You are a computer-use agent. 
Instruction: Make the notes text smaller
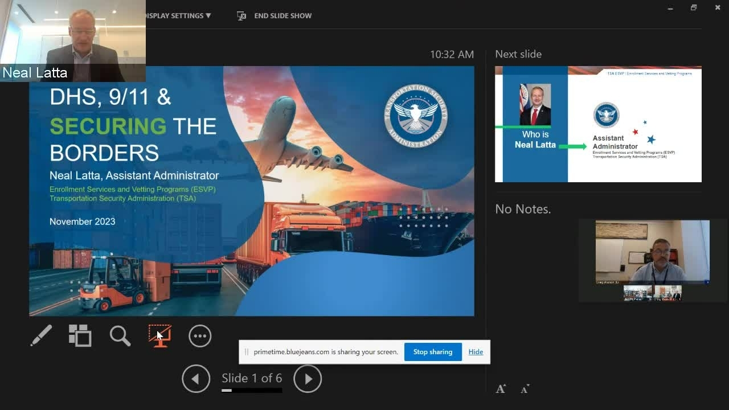[525, 389]
